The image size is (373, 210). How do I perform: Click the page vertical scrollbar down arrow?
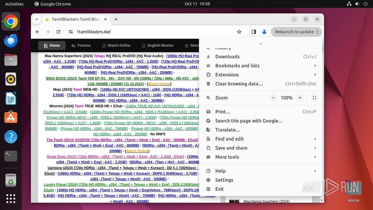322,200
